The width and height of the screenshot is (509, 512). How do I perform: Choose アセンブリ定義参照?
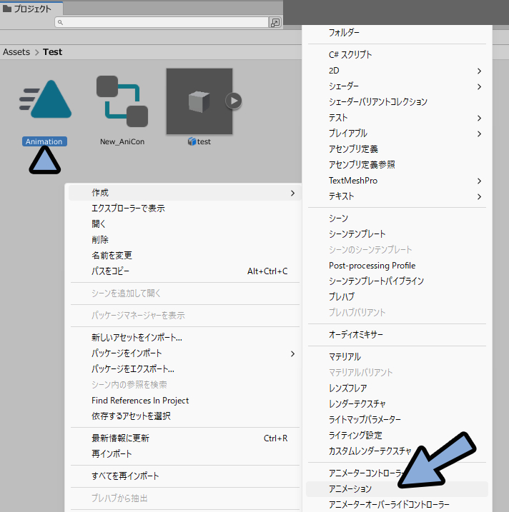397,164
